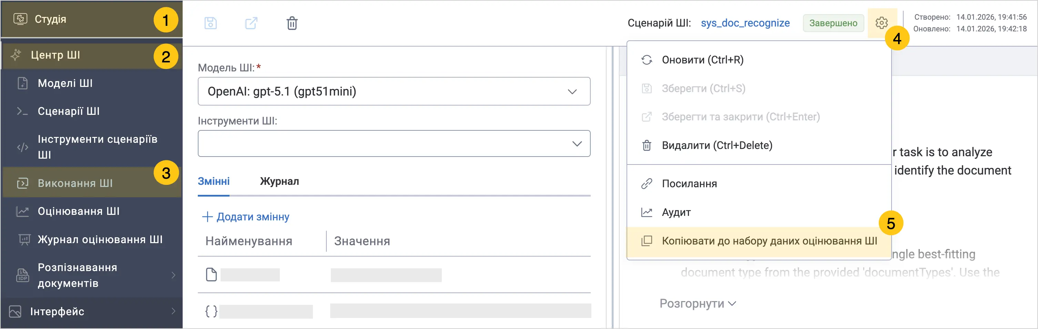1038x329 pixels.
Task: Open the Інструменти ШІ dropdown
Action: pos(394,143)
